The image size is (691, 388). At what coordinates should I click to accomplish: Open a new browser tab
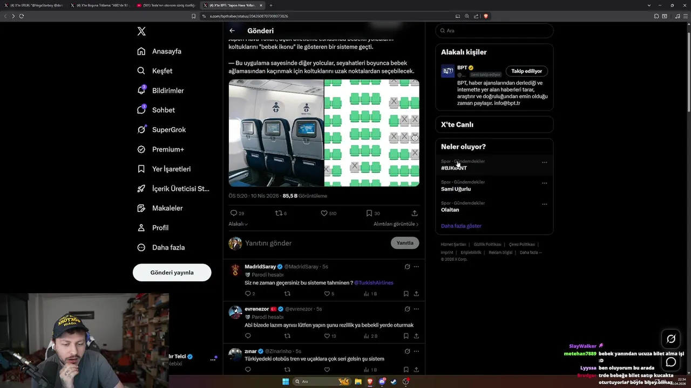coord(271,5)
